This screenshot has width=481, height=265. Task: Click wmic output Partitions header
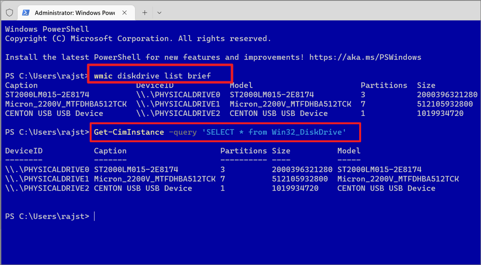(384, 85)
